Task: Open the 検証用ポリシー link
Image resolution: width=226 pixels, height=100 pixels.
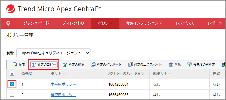Action: pos(63,95)
